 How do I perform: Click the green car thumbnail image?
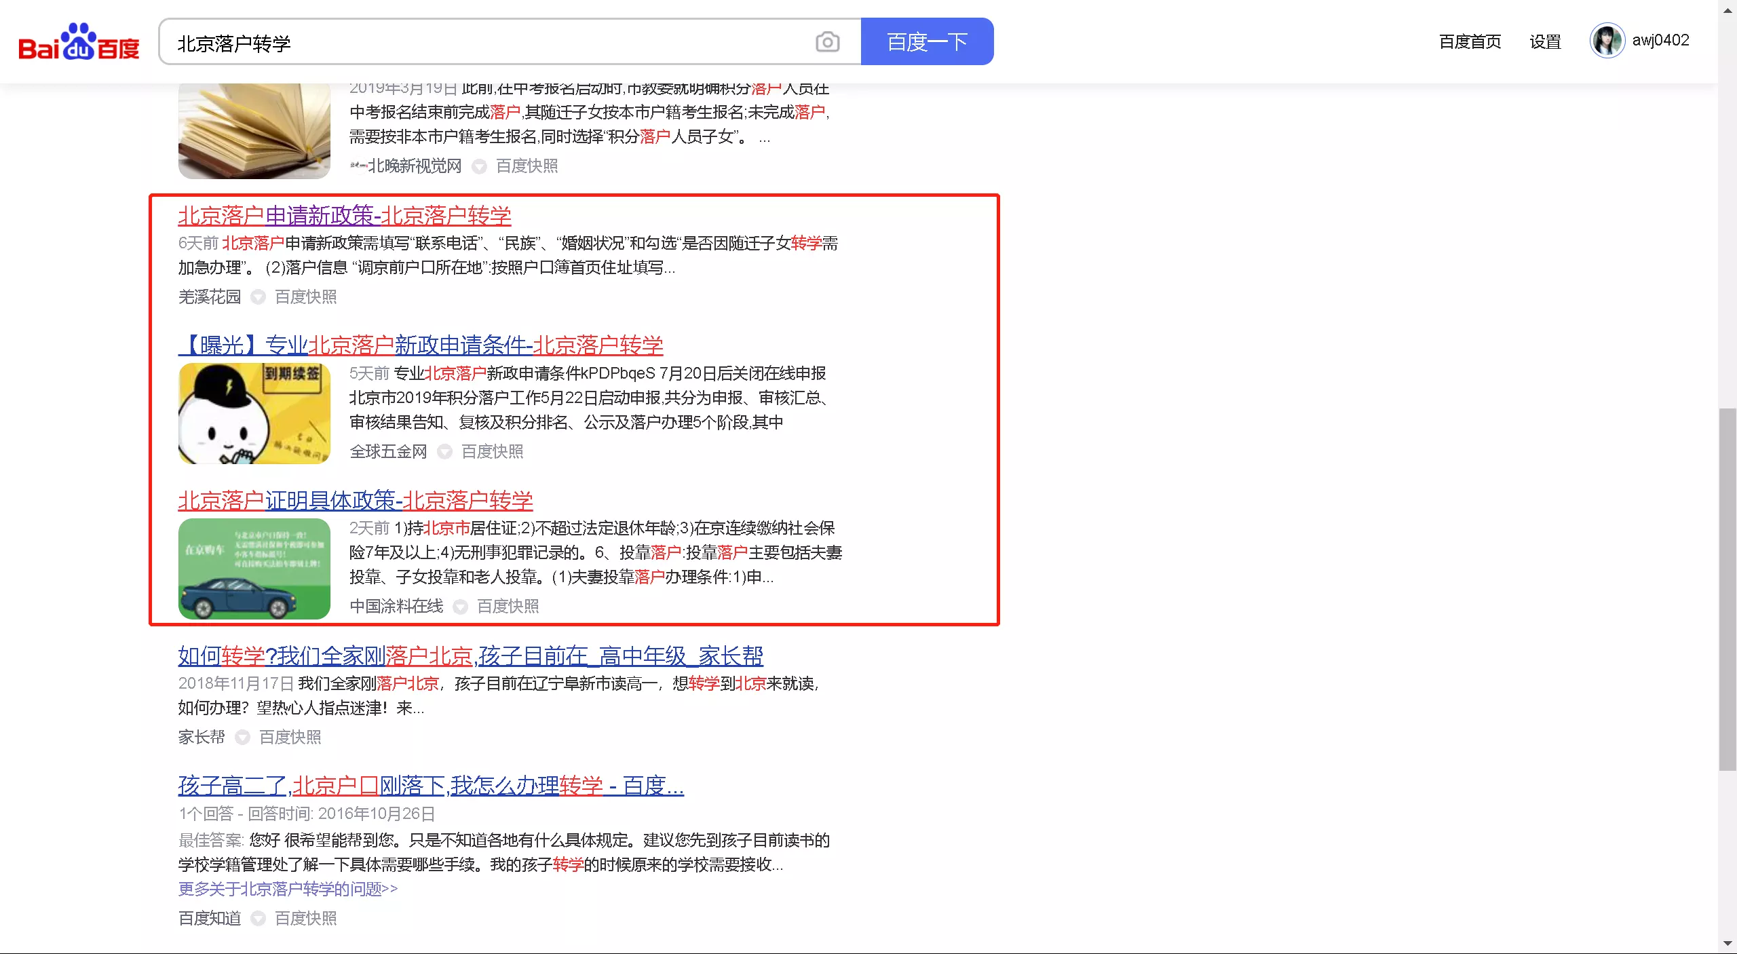pos(254,569)
